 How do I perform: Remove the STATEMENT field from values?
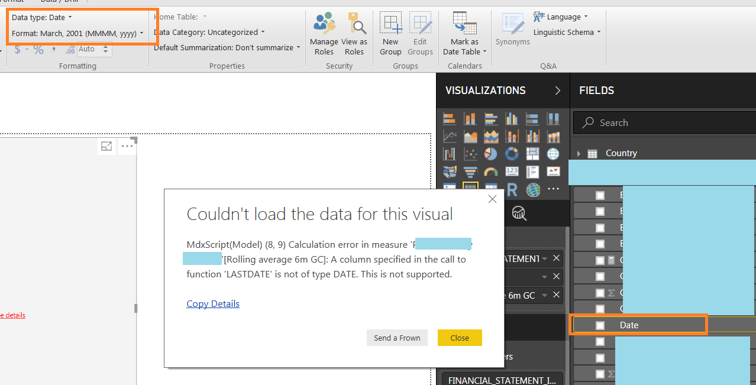tap(556, 258)
